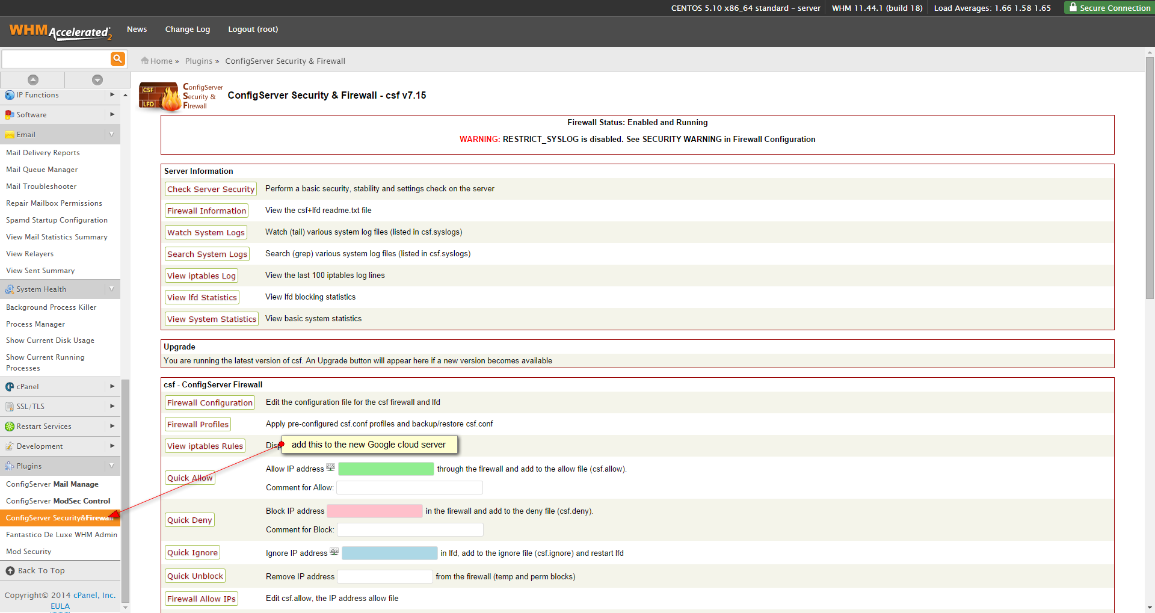This screenshot has height=613, width=1155.
Task: Click the pink Block IP address field
Action: point(375,511)
